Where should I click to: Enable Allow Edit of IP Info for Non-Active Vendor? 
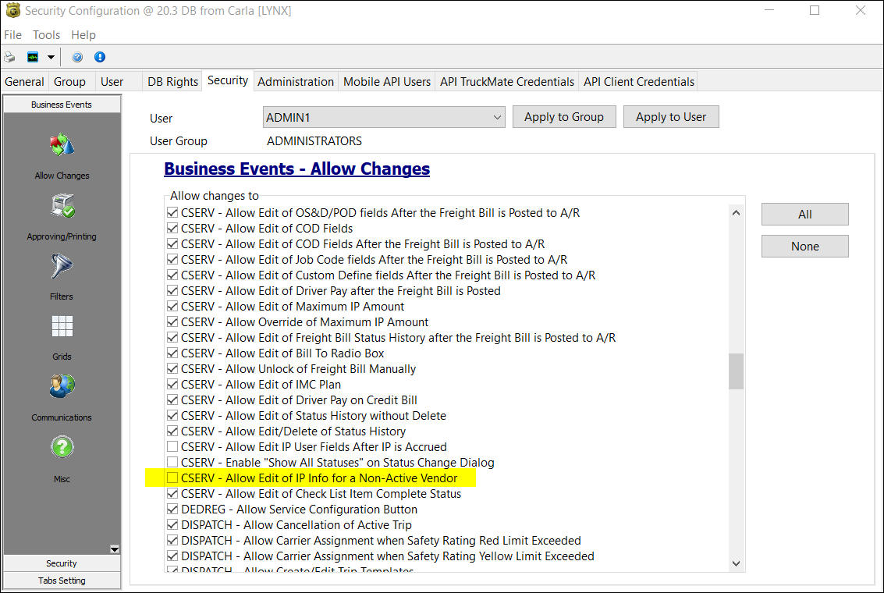click(172, 478)
